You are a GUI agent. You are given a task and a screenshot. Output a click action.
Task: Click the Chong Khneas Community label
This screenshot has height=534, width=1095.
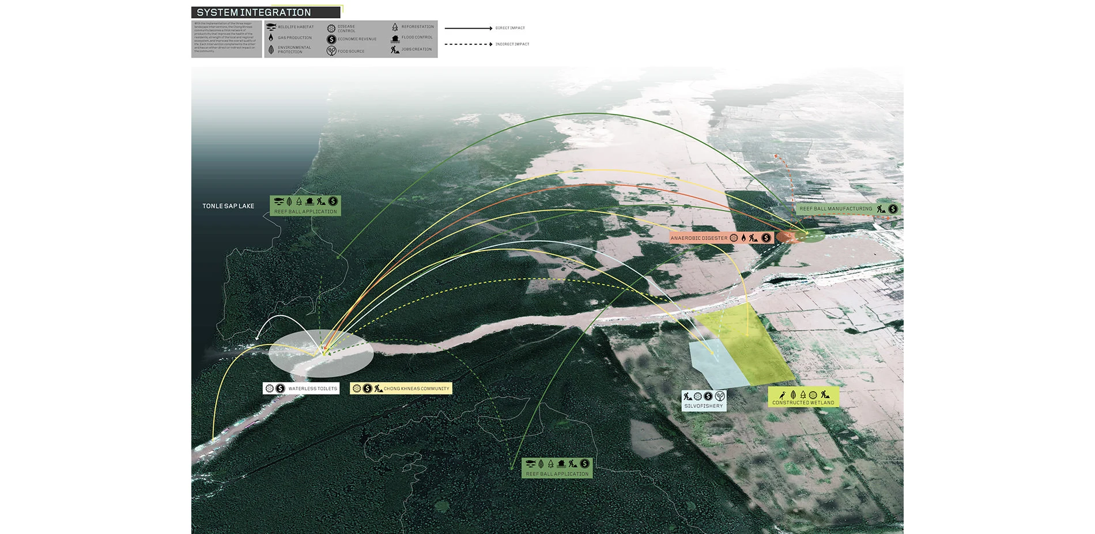[416, 389]
